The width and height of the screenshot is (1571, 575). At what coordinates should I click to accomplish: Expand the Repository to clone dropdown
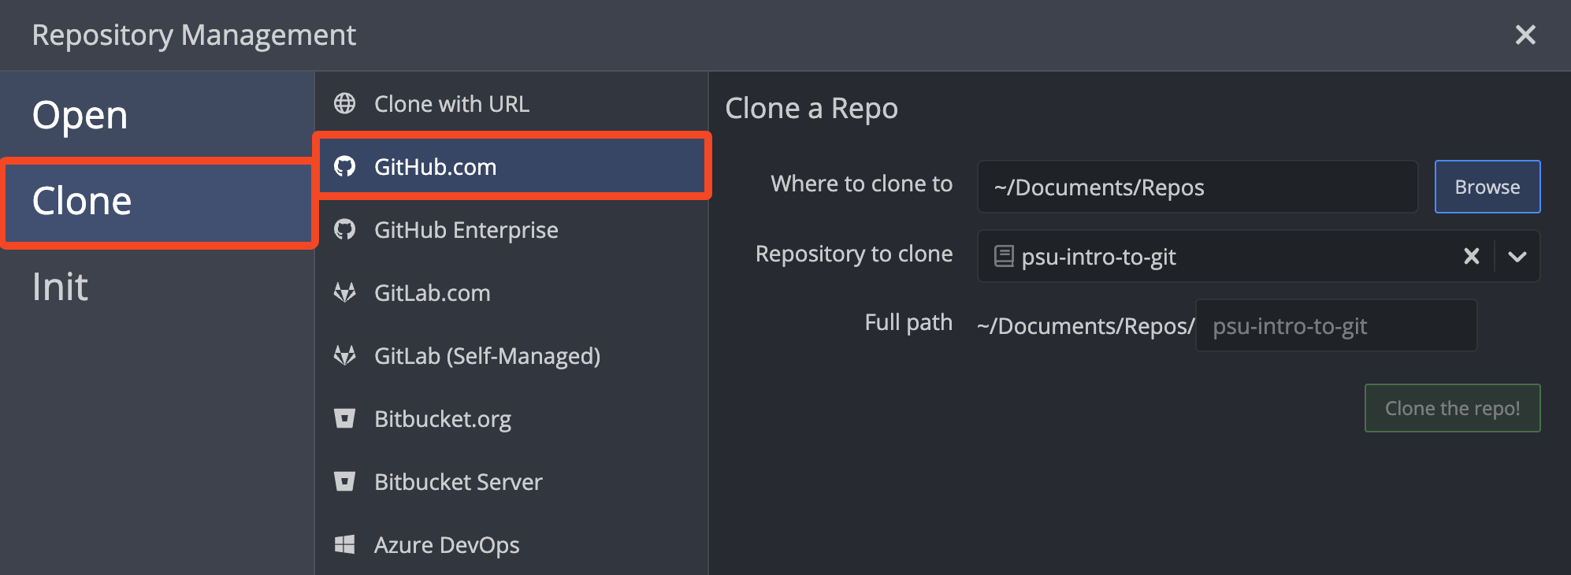tap(1517, 256)
